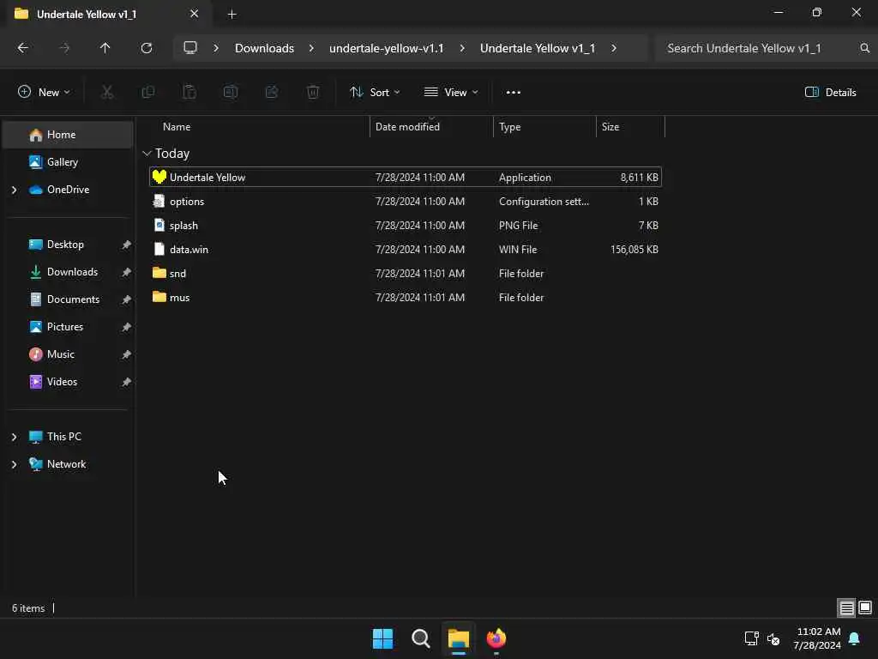Navigate up one folder level
The image size is (878, 659).
pyautogui.click(x=105, y=48)
